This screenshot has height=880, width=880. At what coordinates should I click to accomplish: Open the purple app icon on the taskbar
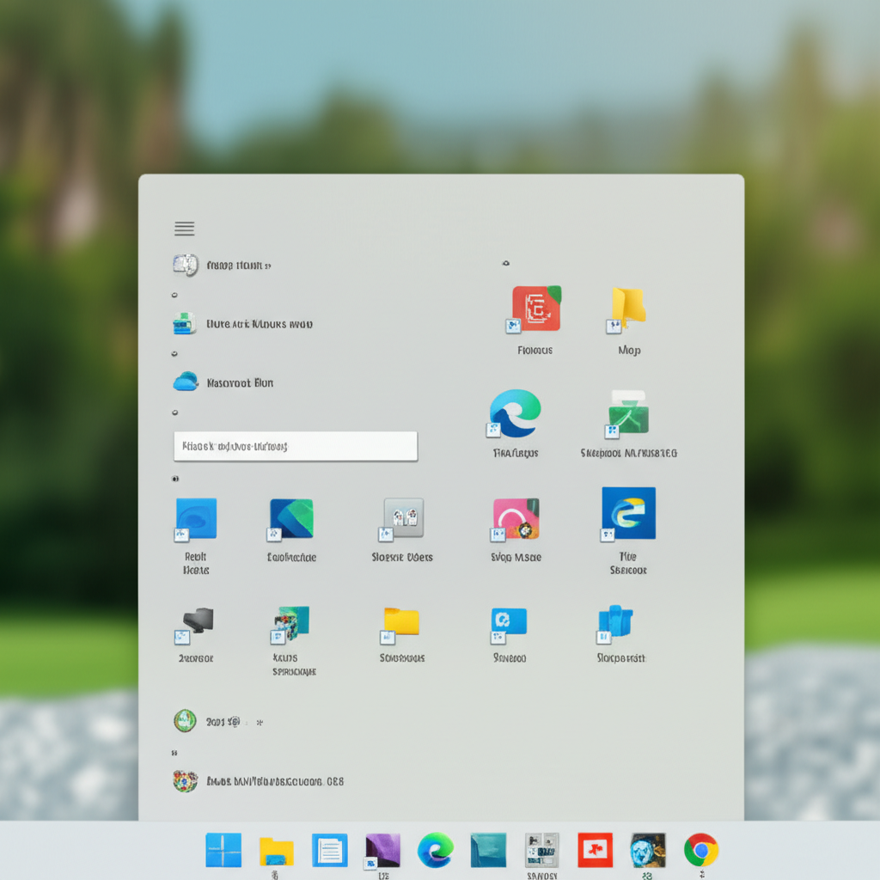point(382,850)
